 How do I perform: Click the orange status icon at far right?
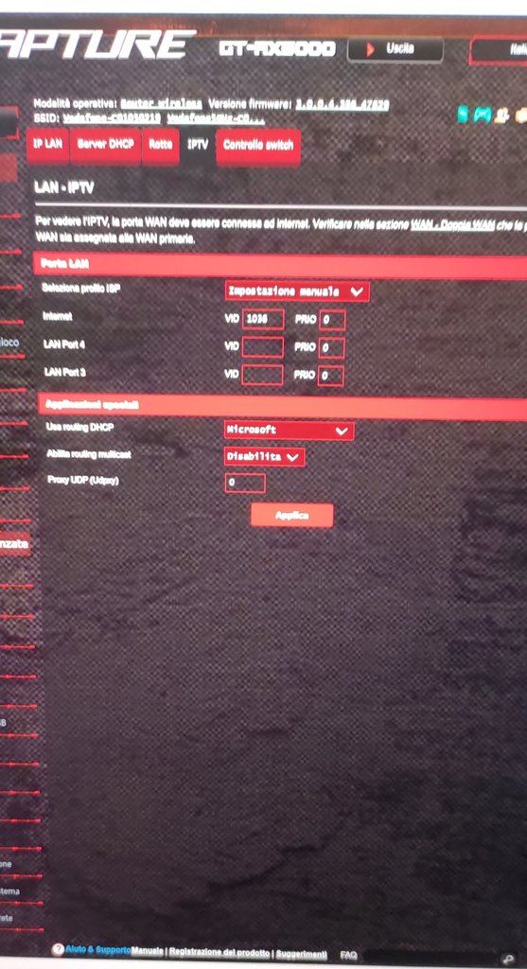(521, 115)
